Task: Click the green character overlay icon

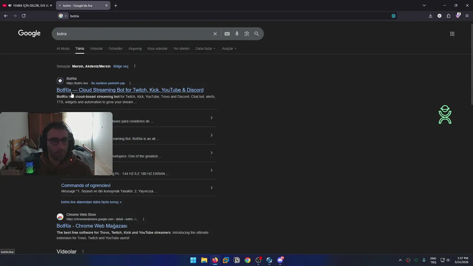Action: pos(445,115)
